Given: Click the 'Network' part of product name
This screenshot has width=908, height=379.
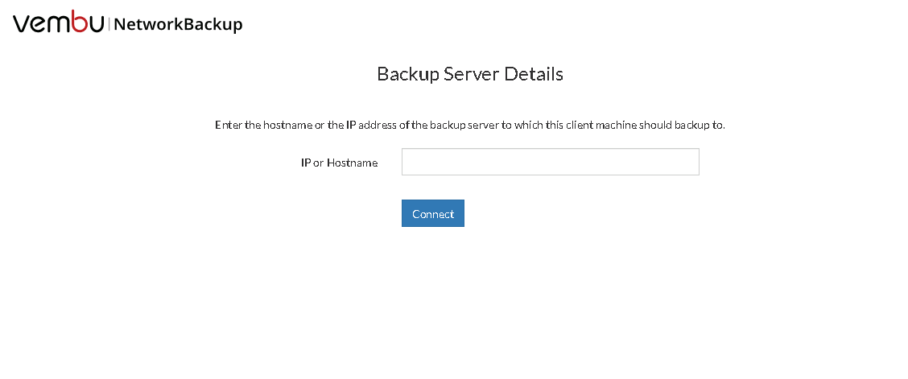Looking at the screenshot, I should [150, 24].
